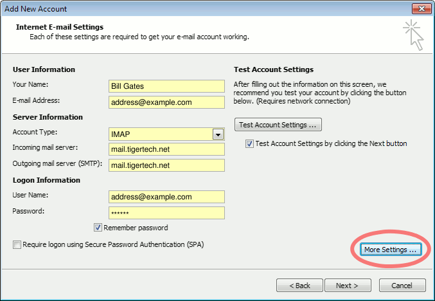The height and width of the screenshot is (301, 435).
Task: Toggle the Remember password checkbox
Action: (98, 228)
